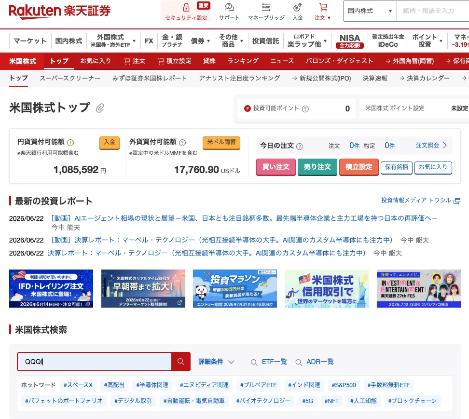Viewport: 469px width, 419px height.
Task: Open 決算速報 sub-tab
Action: (x=375, y=78)
